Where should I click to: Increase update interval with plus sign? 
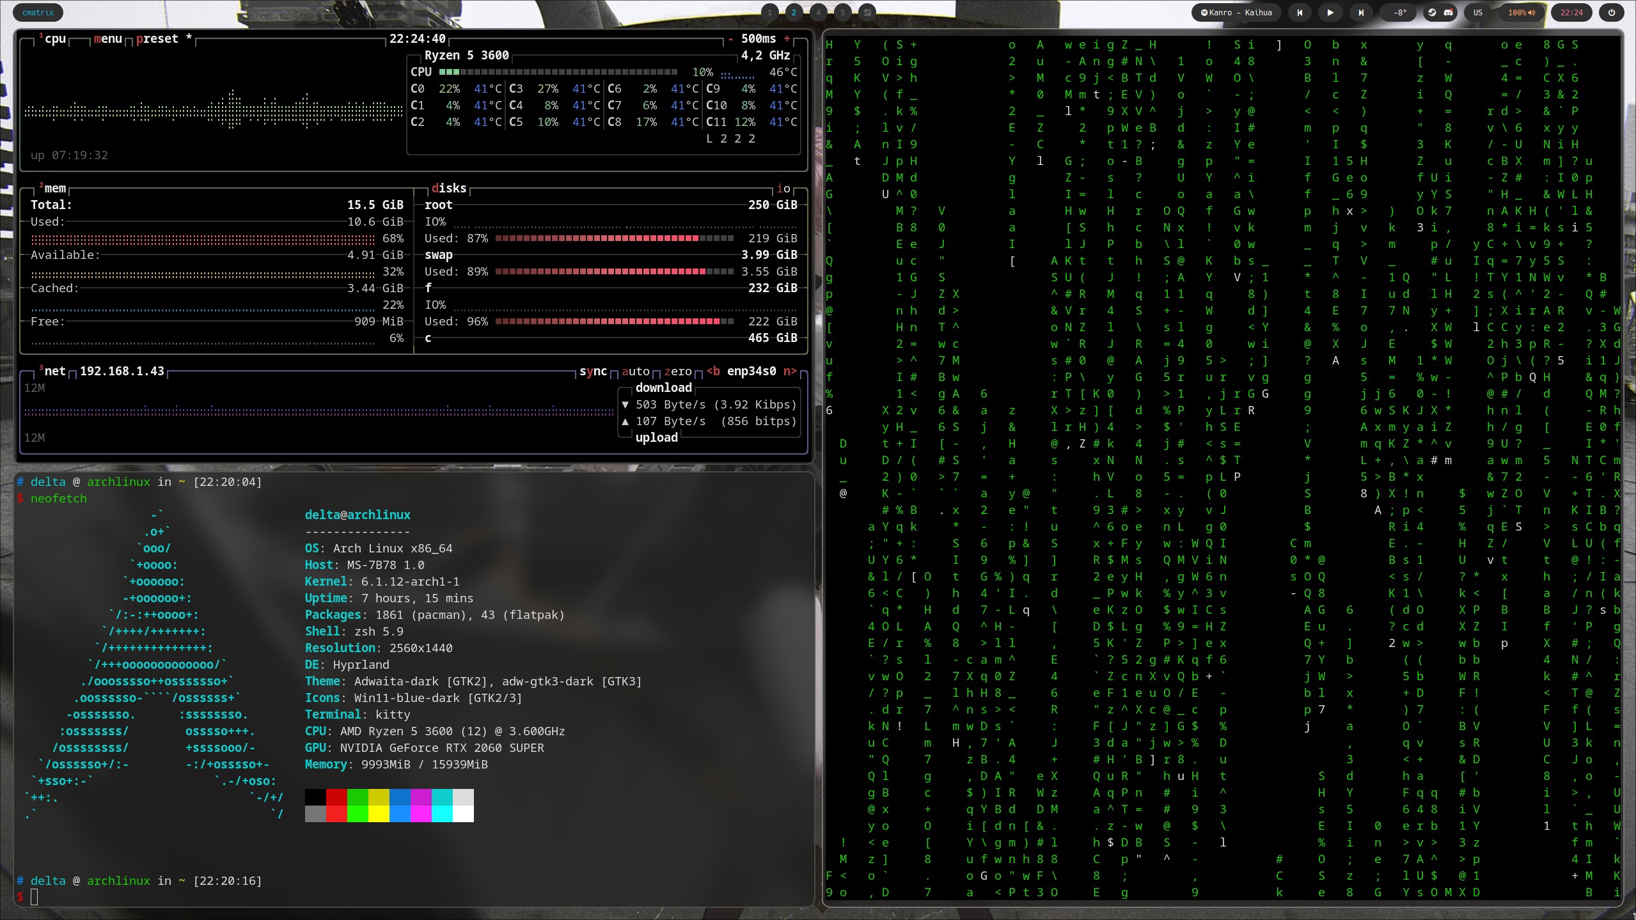(x=787, y=39)
